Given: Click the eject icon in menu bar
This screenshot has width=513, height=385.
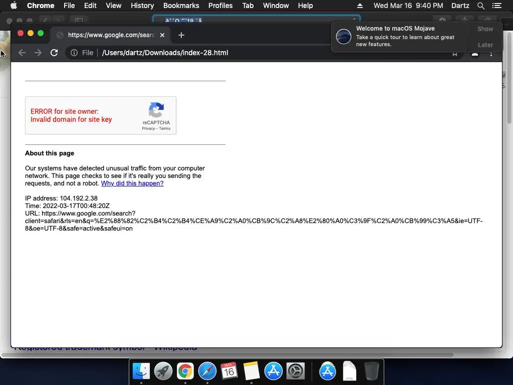Looking at the screenshot, I should point(360,6).
